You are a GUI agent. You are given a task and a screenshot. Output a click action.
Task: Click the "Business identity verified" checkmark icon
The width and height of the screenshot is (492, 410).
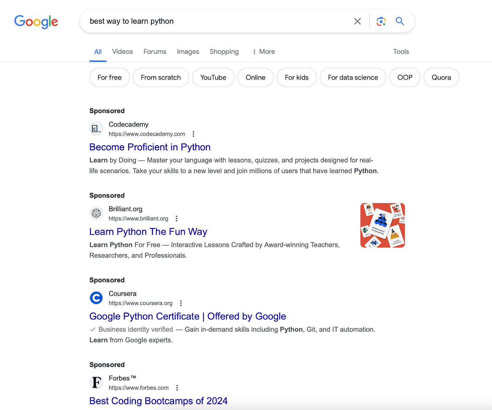click(93, 329)
